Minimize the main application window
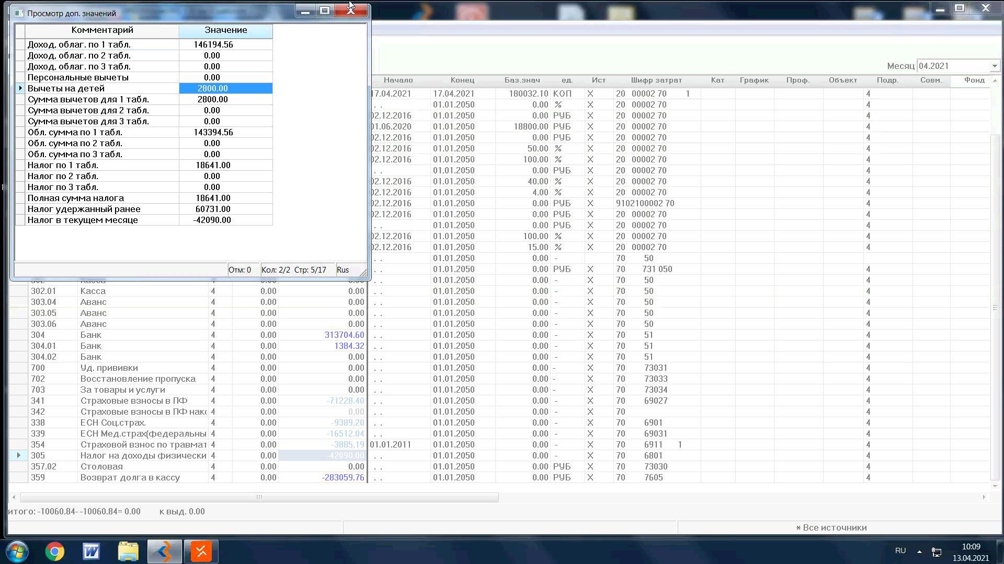Screen dimensions: 1004x564 pyautogui.click(x=940, y=8)
